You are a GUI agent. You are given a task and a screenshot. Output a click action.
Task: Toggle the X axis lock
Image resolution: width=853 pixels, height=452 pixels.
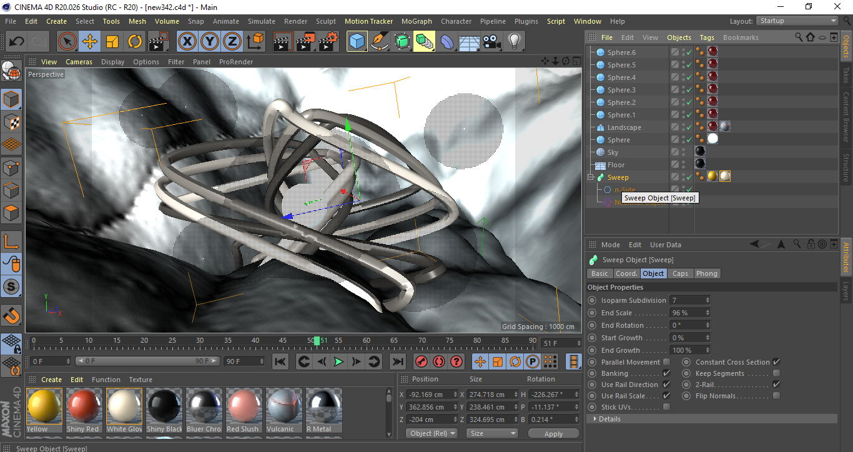pyautogui.click(x=187, y=42)
